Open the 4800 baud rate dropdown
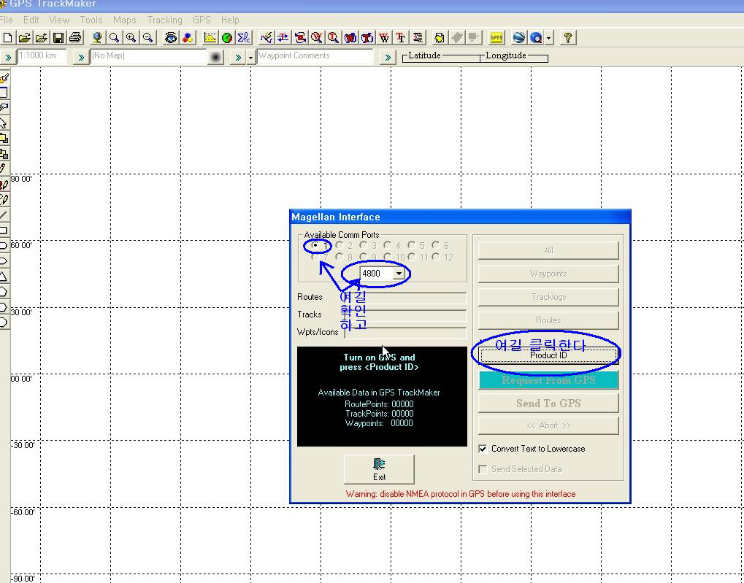 pyautogui.click(x=399, y=274)
